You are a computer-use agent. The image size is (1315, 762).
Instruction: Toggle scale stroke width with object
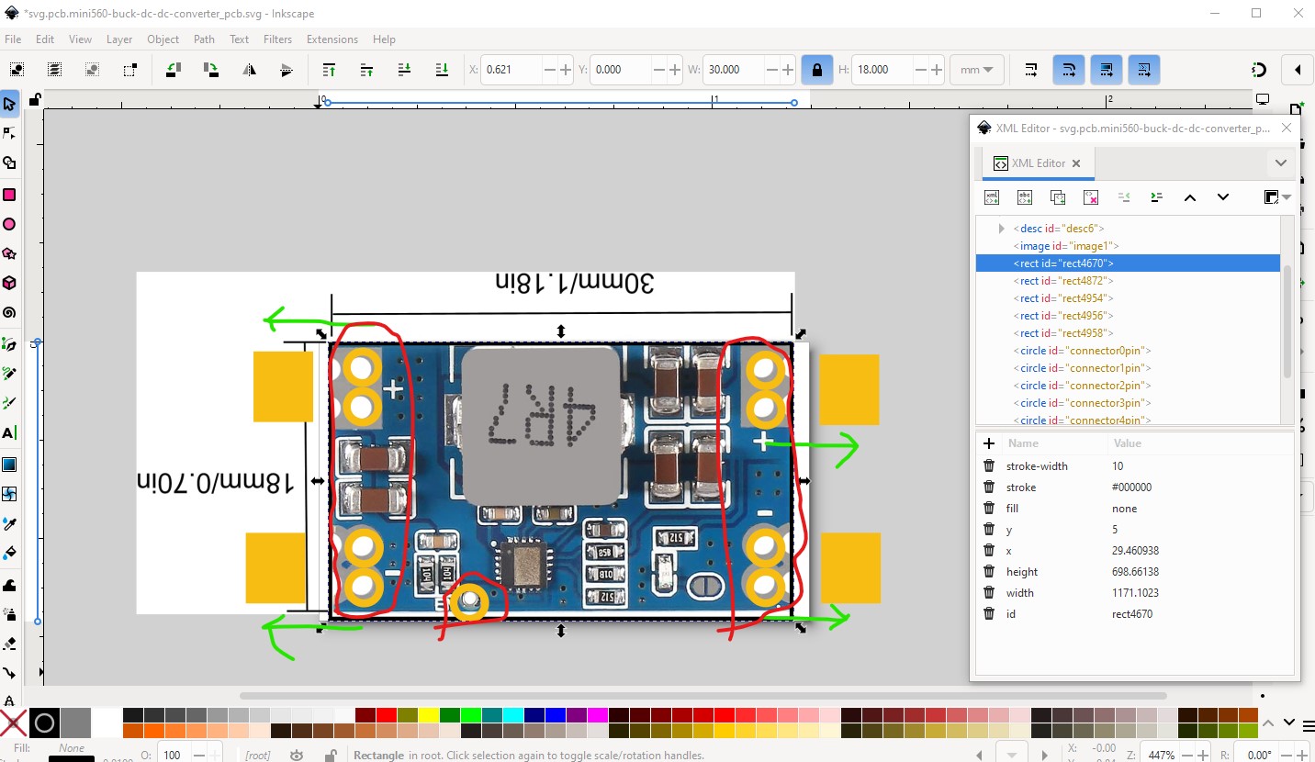(1031, 70)
